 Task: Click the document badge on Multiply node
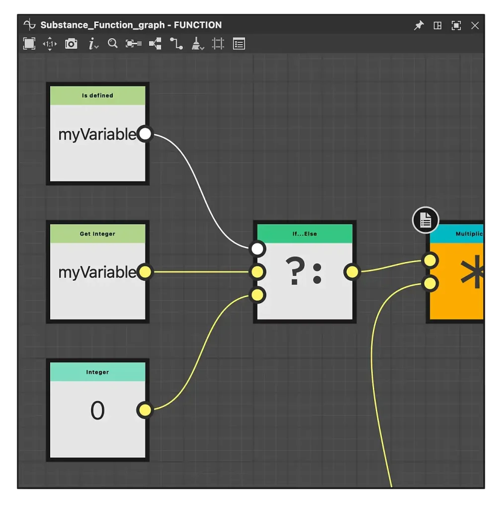[x=425, y=220]
